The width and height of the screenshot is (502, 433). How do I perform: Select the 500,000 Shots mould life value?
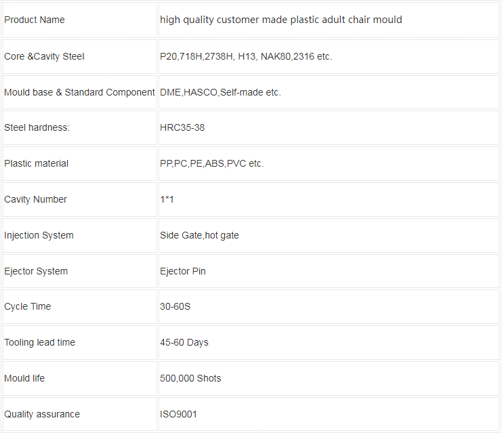(x=190, y=378)
